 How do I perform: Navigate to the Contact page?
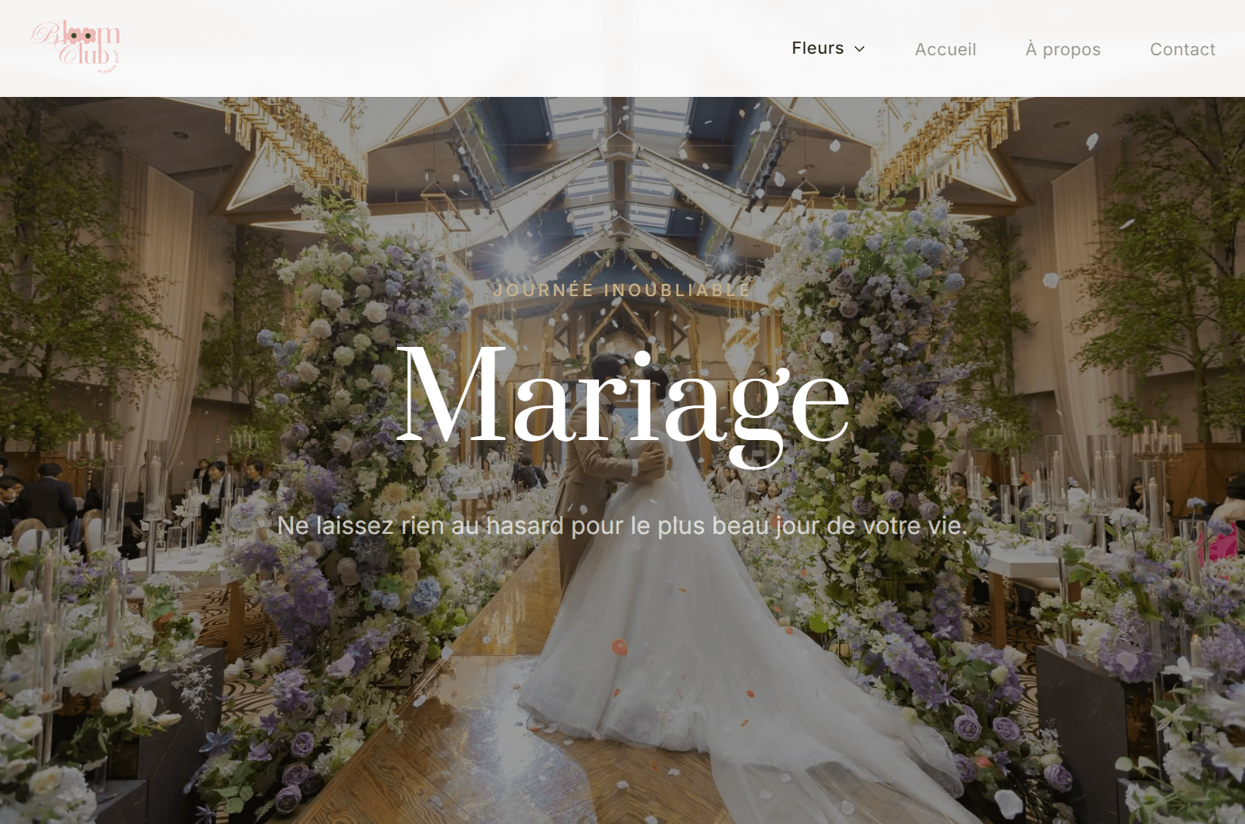point(1182,49)
